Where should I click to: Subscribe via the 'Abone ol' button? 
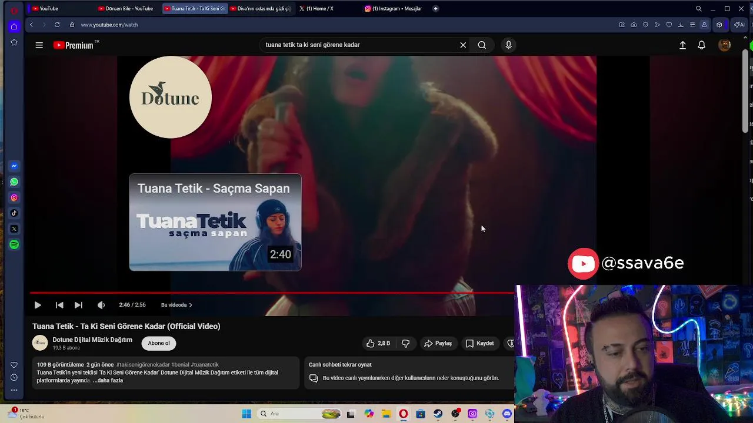coord(159,343)
